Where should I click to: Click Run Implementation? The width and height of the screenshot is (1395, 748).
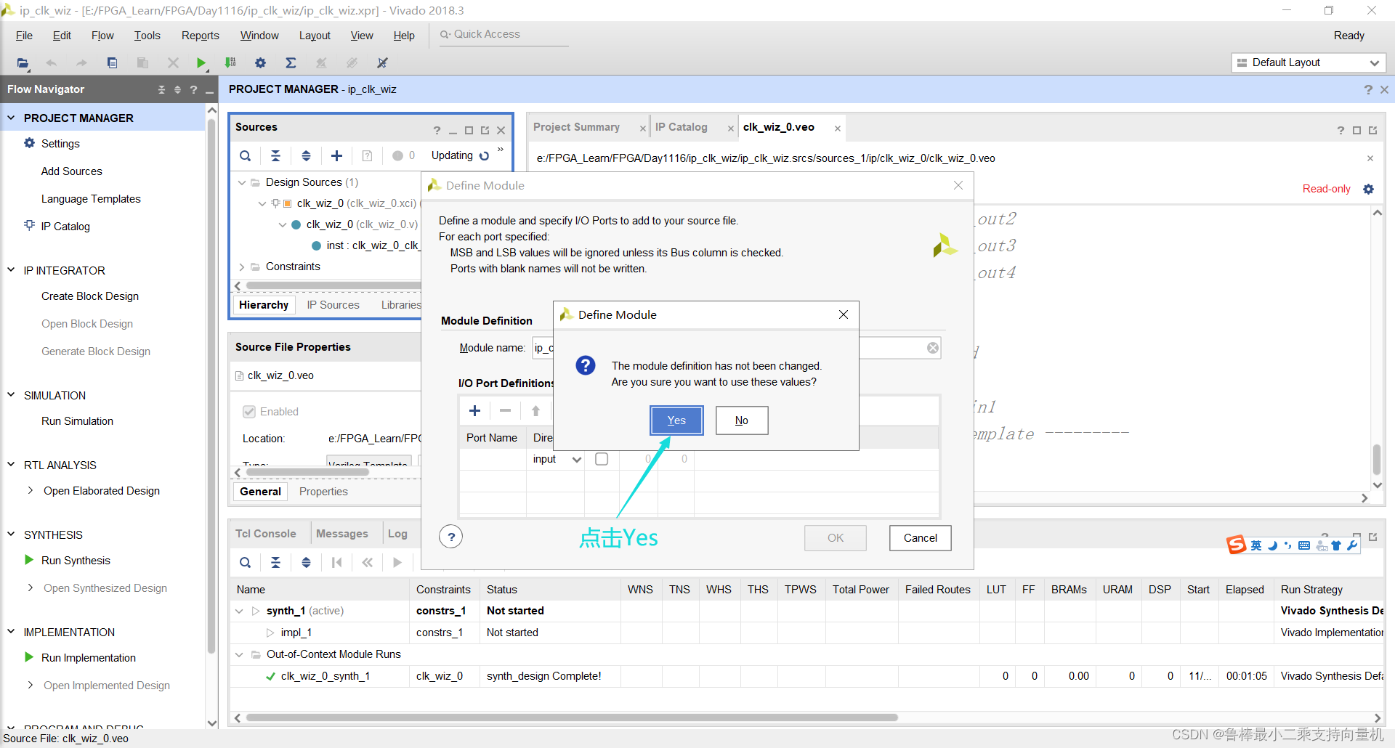click(89, 658)
